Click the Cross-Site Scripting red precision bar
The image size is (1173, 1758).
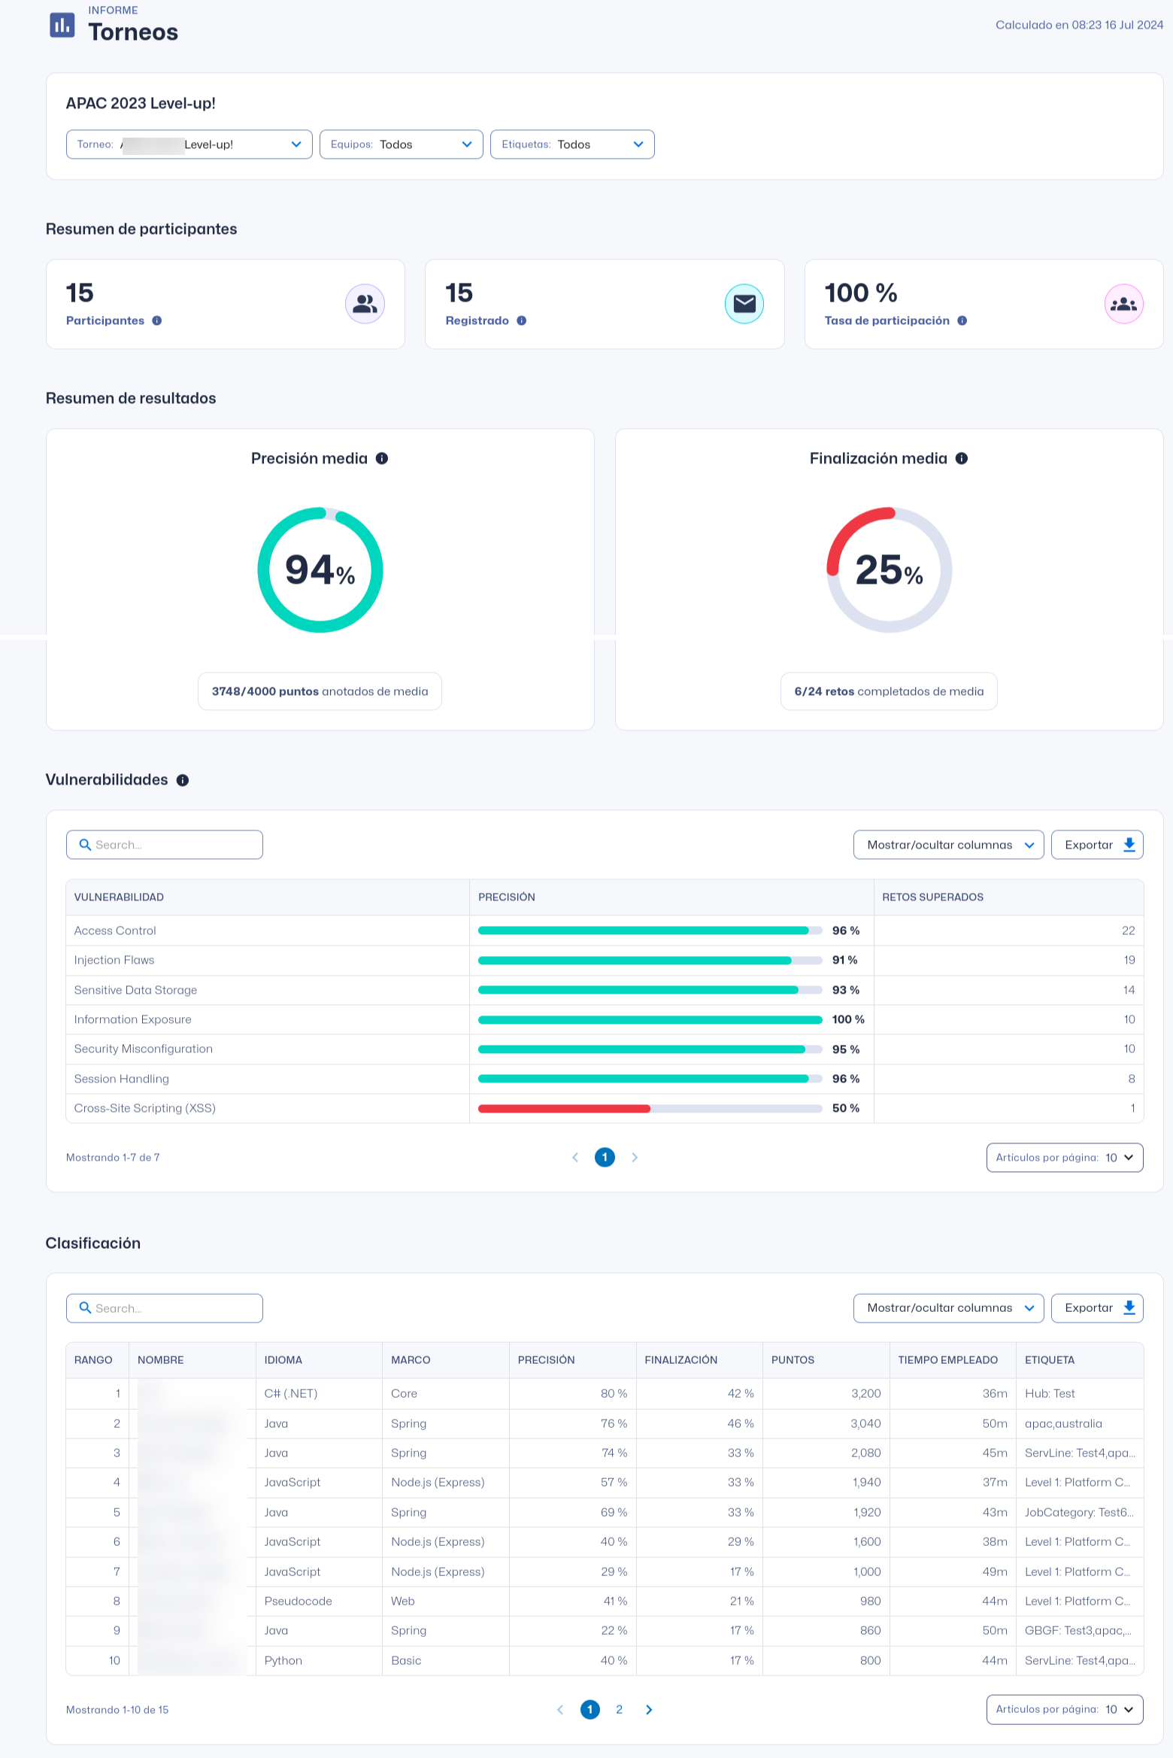pos(564,1108)
